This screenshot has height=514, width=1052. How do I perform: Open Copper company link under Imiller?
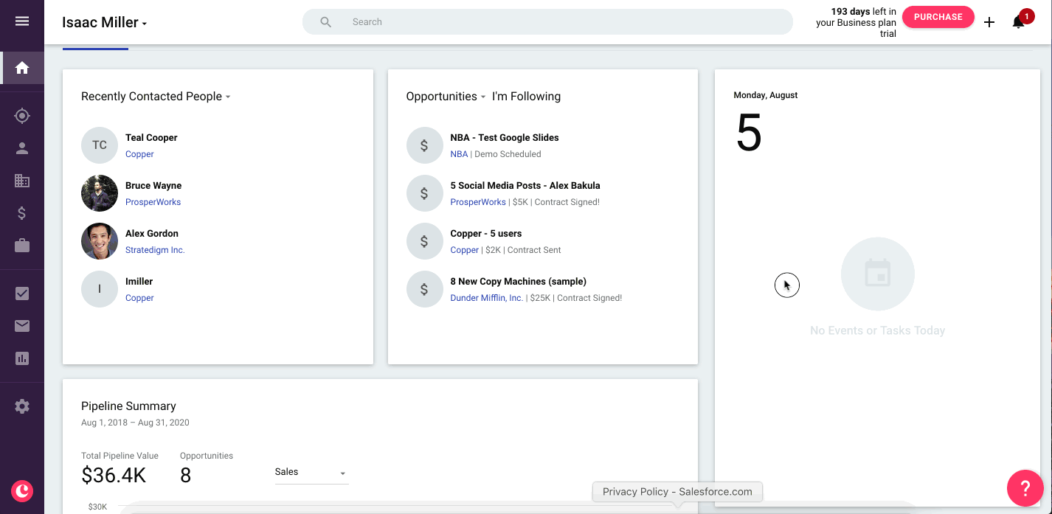tap(139, 298)
